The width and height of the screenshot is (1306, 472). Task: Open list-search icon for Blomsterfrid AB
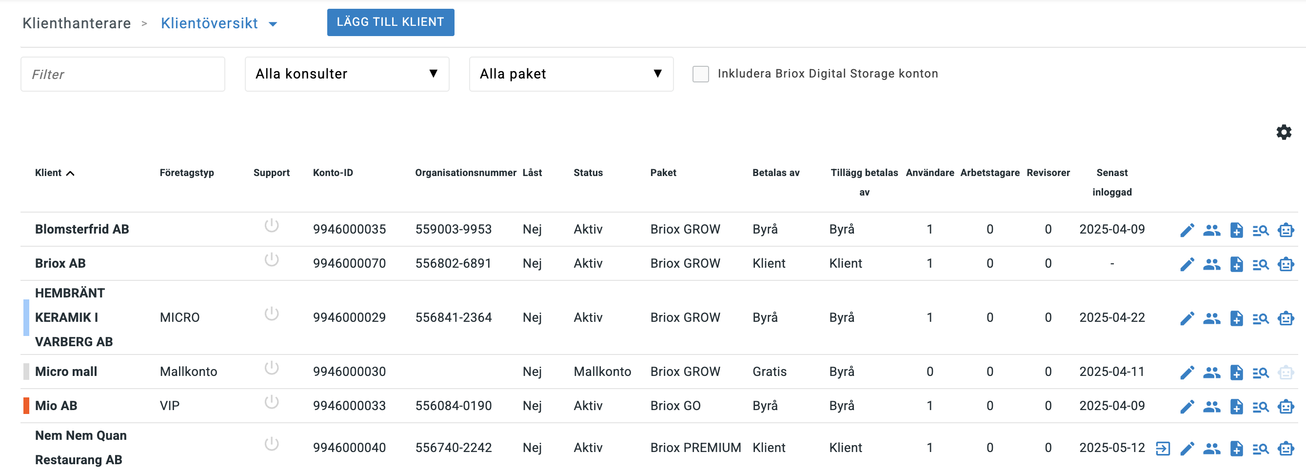tap(1260, 231)
